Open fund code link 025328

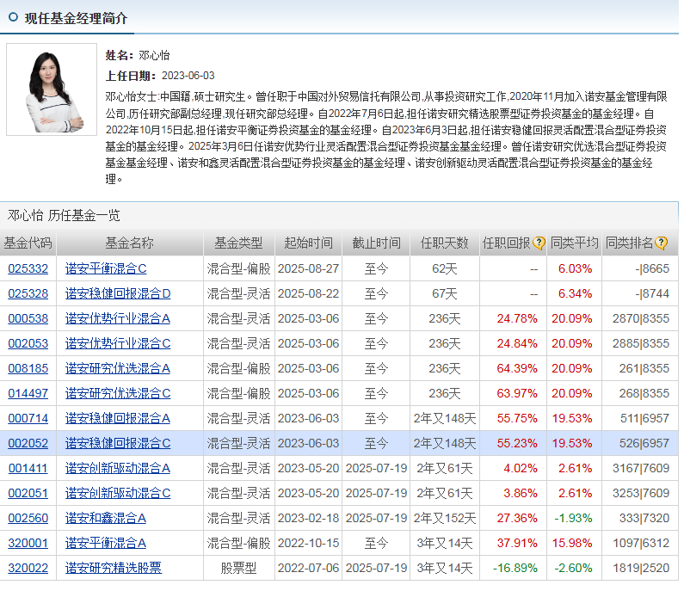(x=28, y=293)
